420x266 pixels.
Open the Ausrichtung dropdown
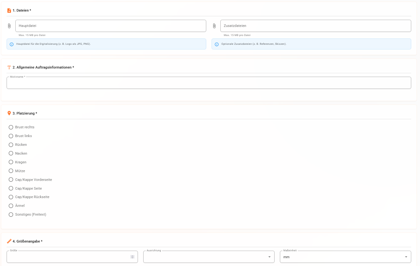pos(208,257)
